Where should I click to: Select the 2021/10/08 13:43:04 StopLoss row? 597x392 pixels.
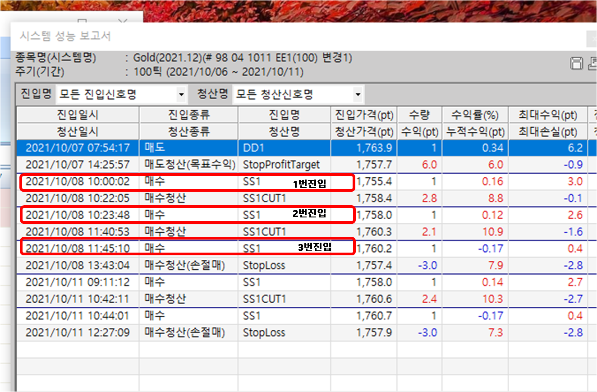click(78, 265)
